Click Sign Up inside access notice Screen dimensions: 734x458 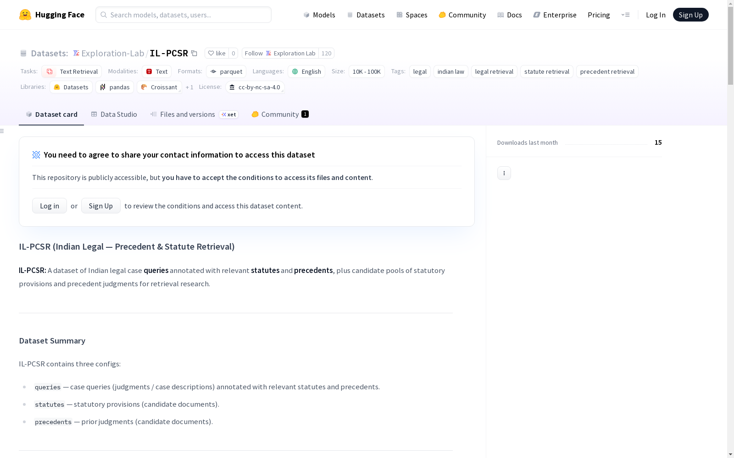coord(101,206)
